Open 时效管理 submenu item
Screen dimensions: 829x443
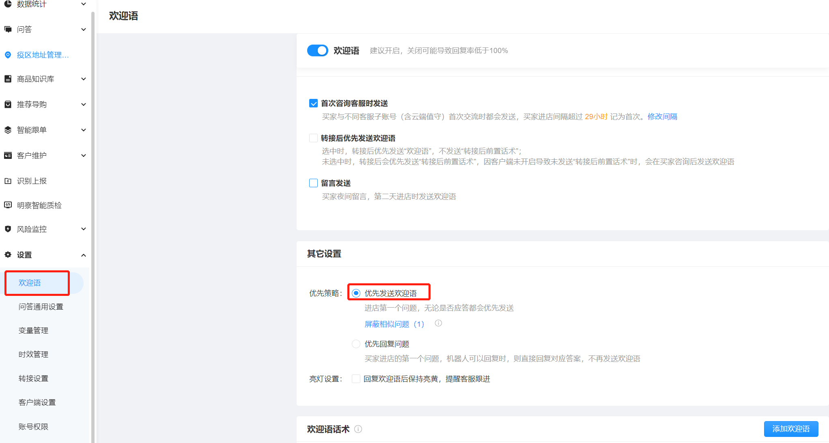[33, 355]
